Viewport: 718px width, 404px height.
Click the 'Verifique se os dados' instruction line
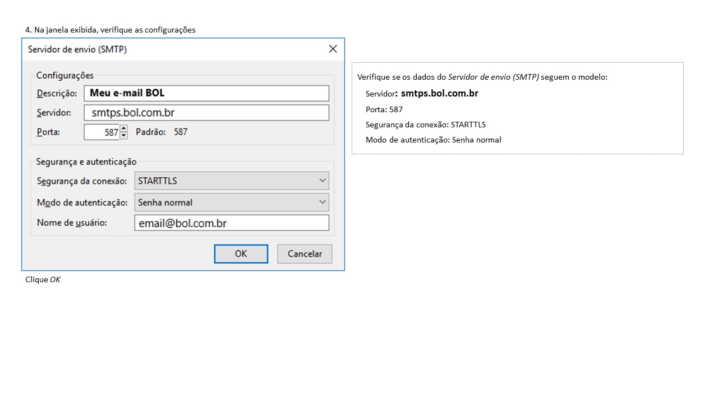(482, 77)
